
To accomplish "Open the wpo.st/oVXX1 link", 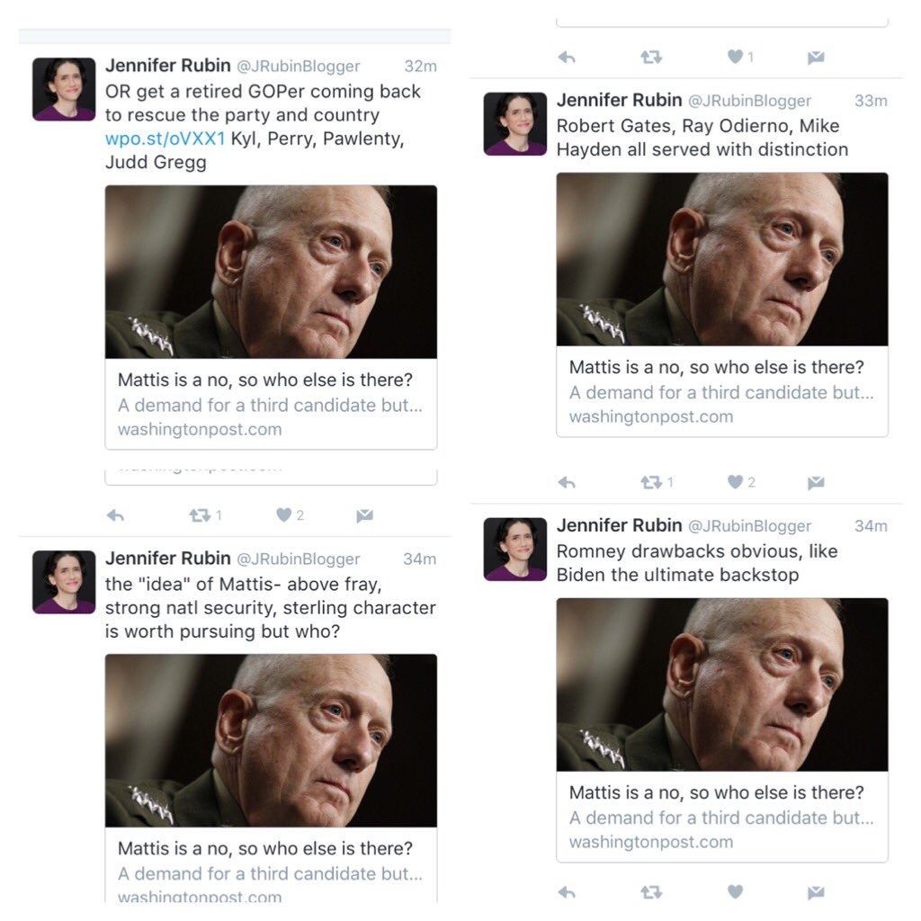I will click(165, 139).
